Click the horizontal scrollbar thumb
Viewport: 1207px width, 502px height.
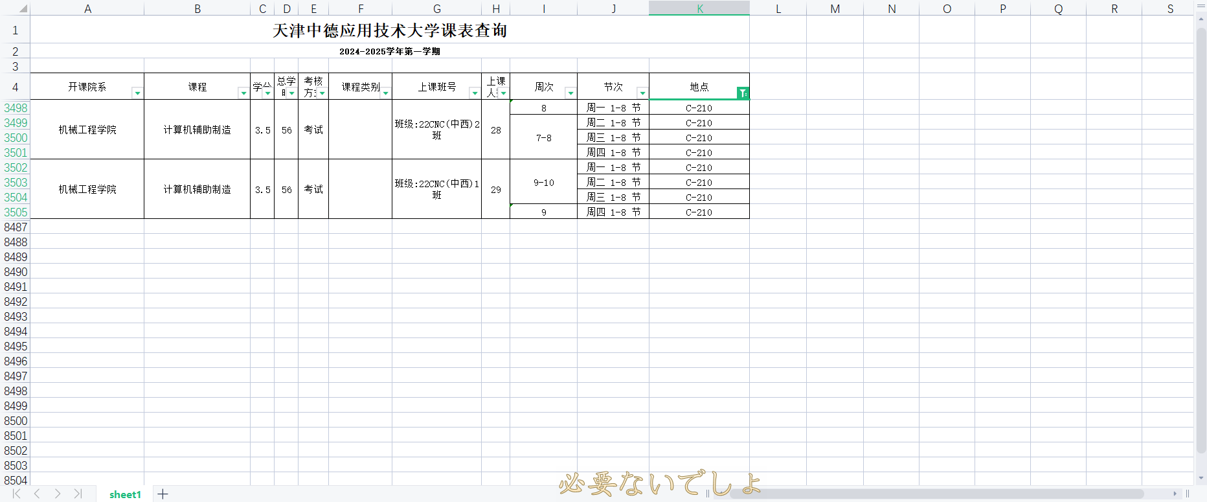(936, 494)
